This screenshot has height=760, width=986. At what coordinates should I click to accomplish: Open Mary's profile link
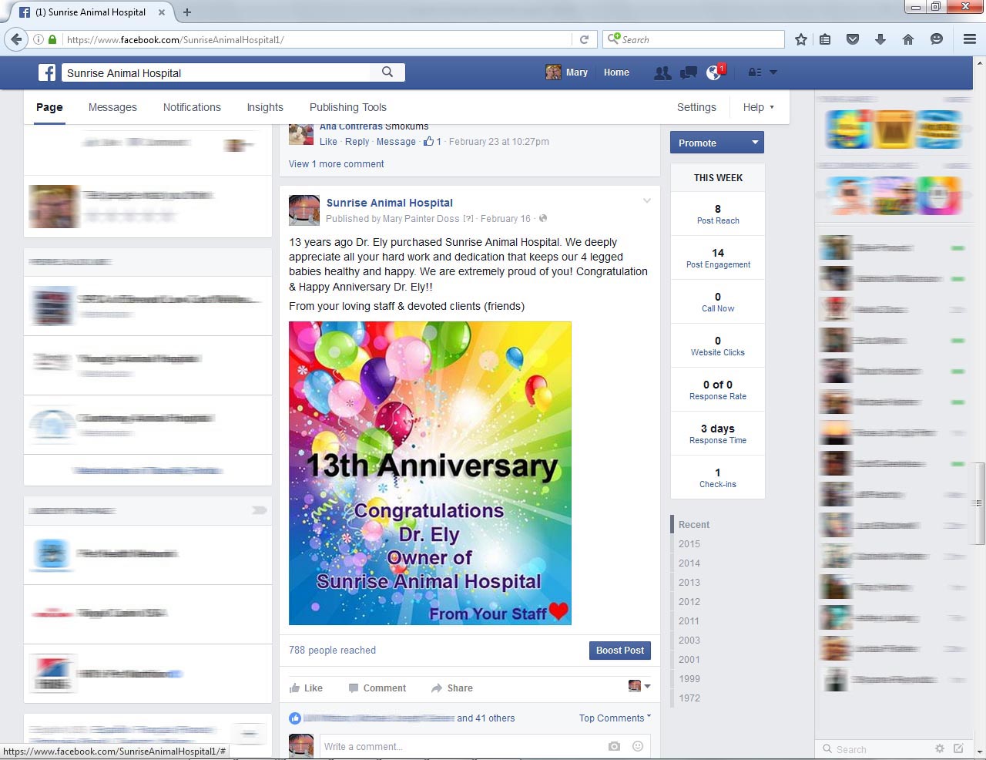point(567,72)
